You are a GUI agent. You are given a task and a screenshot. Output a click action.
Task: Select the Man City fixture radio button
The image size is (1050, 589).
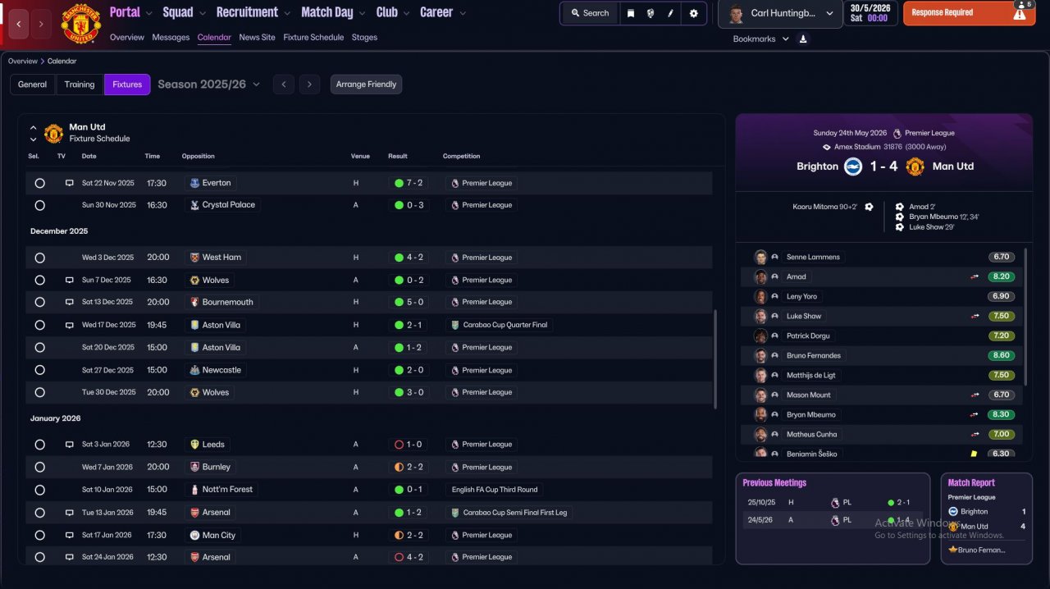tap(39, 535)
